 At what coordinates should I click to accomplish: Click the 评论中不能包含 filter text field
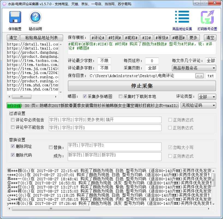click(105, 127)
